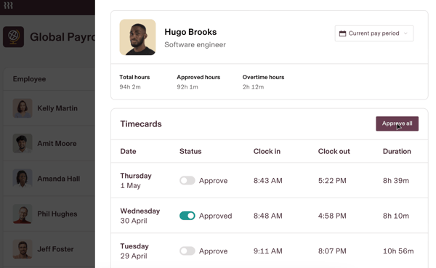Click the calendar icon in pay period selector
Image resolution: width=436 pixels, height=268 pixels.
[342, 33]
